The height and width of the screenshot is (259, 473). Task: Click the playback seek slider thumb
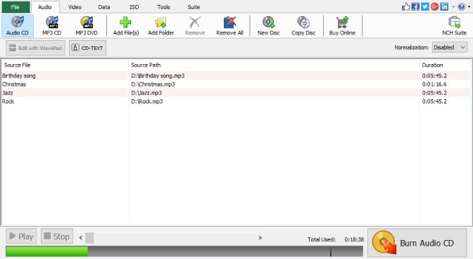(x=89, y=238)
